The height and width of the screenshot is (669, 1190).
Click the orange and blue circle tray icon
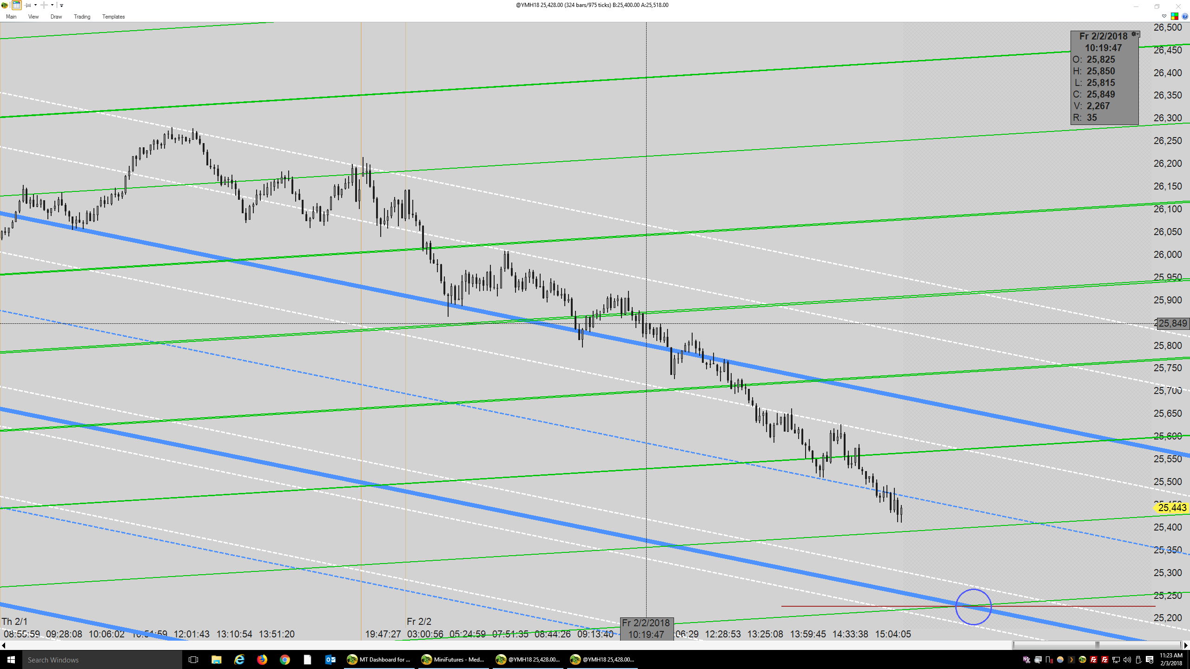[1060, 660]
